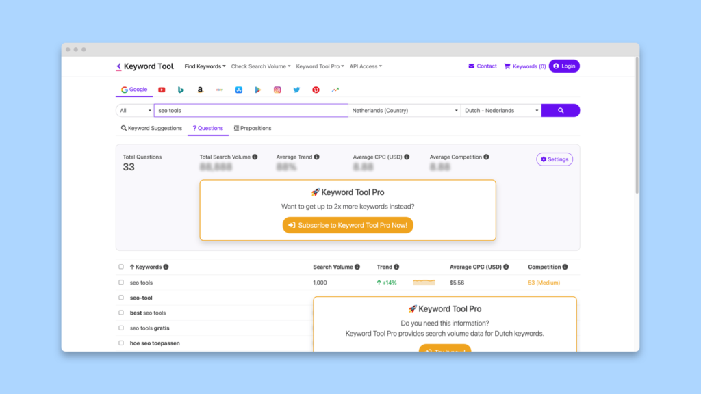
Task: Open the All search type dropdown
Action: 135,110
